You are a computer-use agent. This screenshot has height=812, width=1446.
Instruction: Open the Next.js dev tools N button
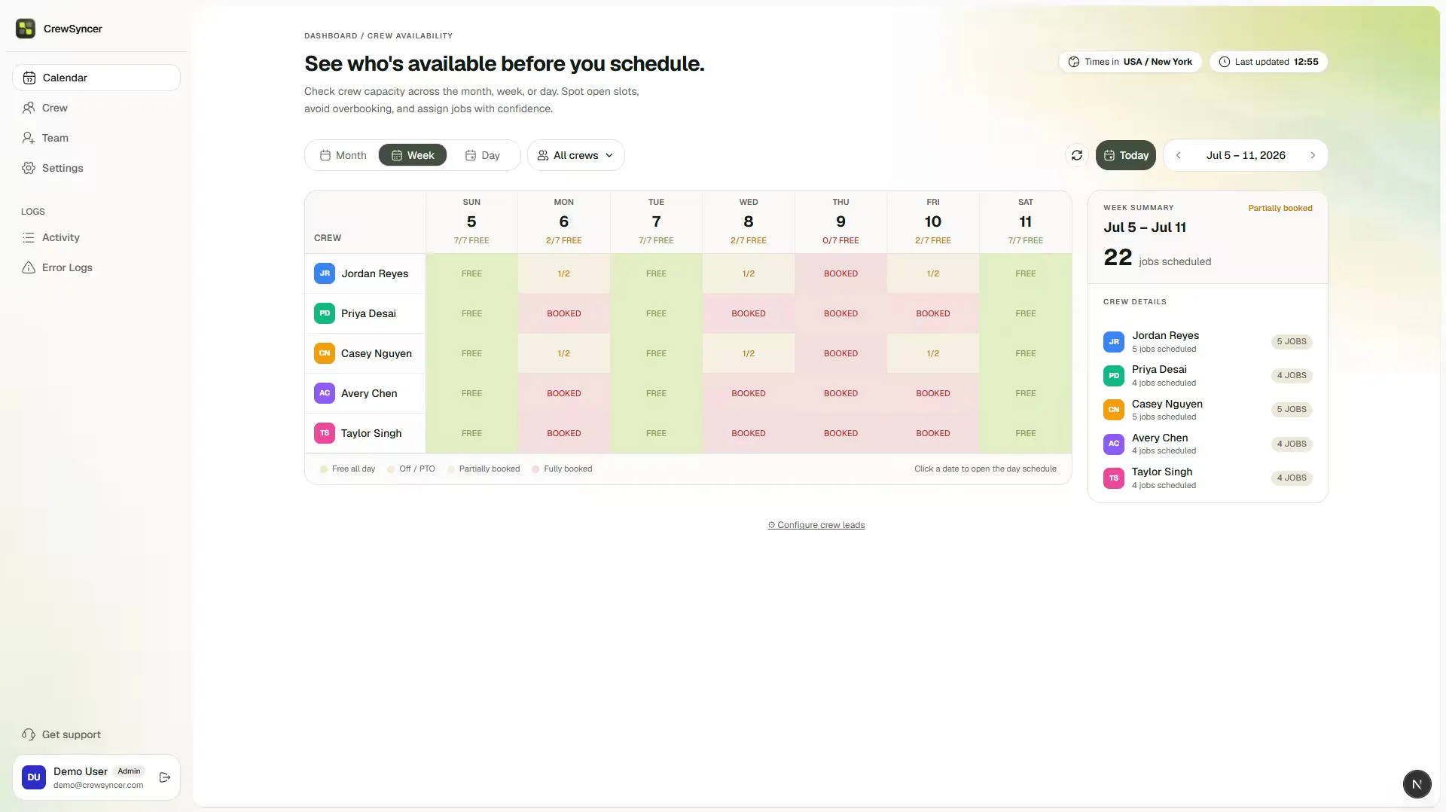1417,784
